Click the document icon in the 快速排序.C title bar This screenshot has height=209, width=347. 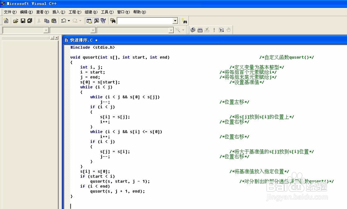point(66,40)
